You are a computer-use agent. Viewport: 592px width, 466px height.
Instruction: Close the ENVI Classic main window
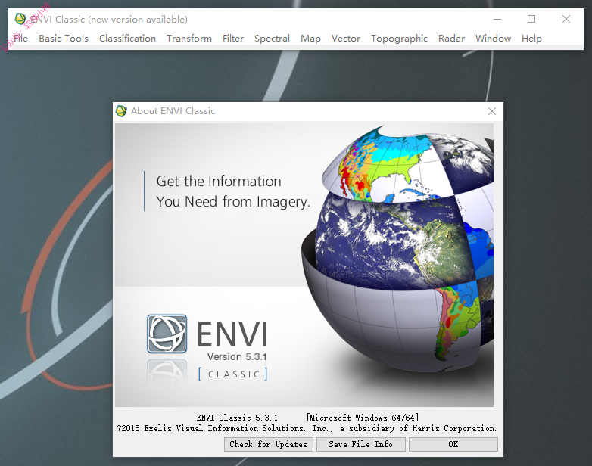[x=566, y=19]
